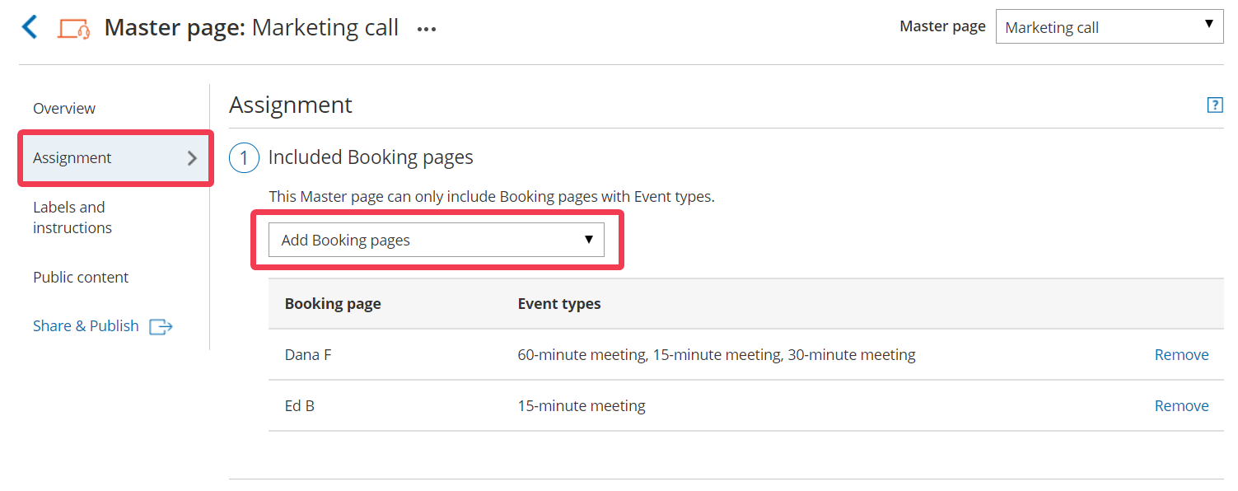The image size is (1238, 491).
Task: Open the Master page selector dropdown
Action: (1109, 27)
